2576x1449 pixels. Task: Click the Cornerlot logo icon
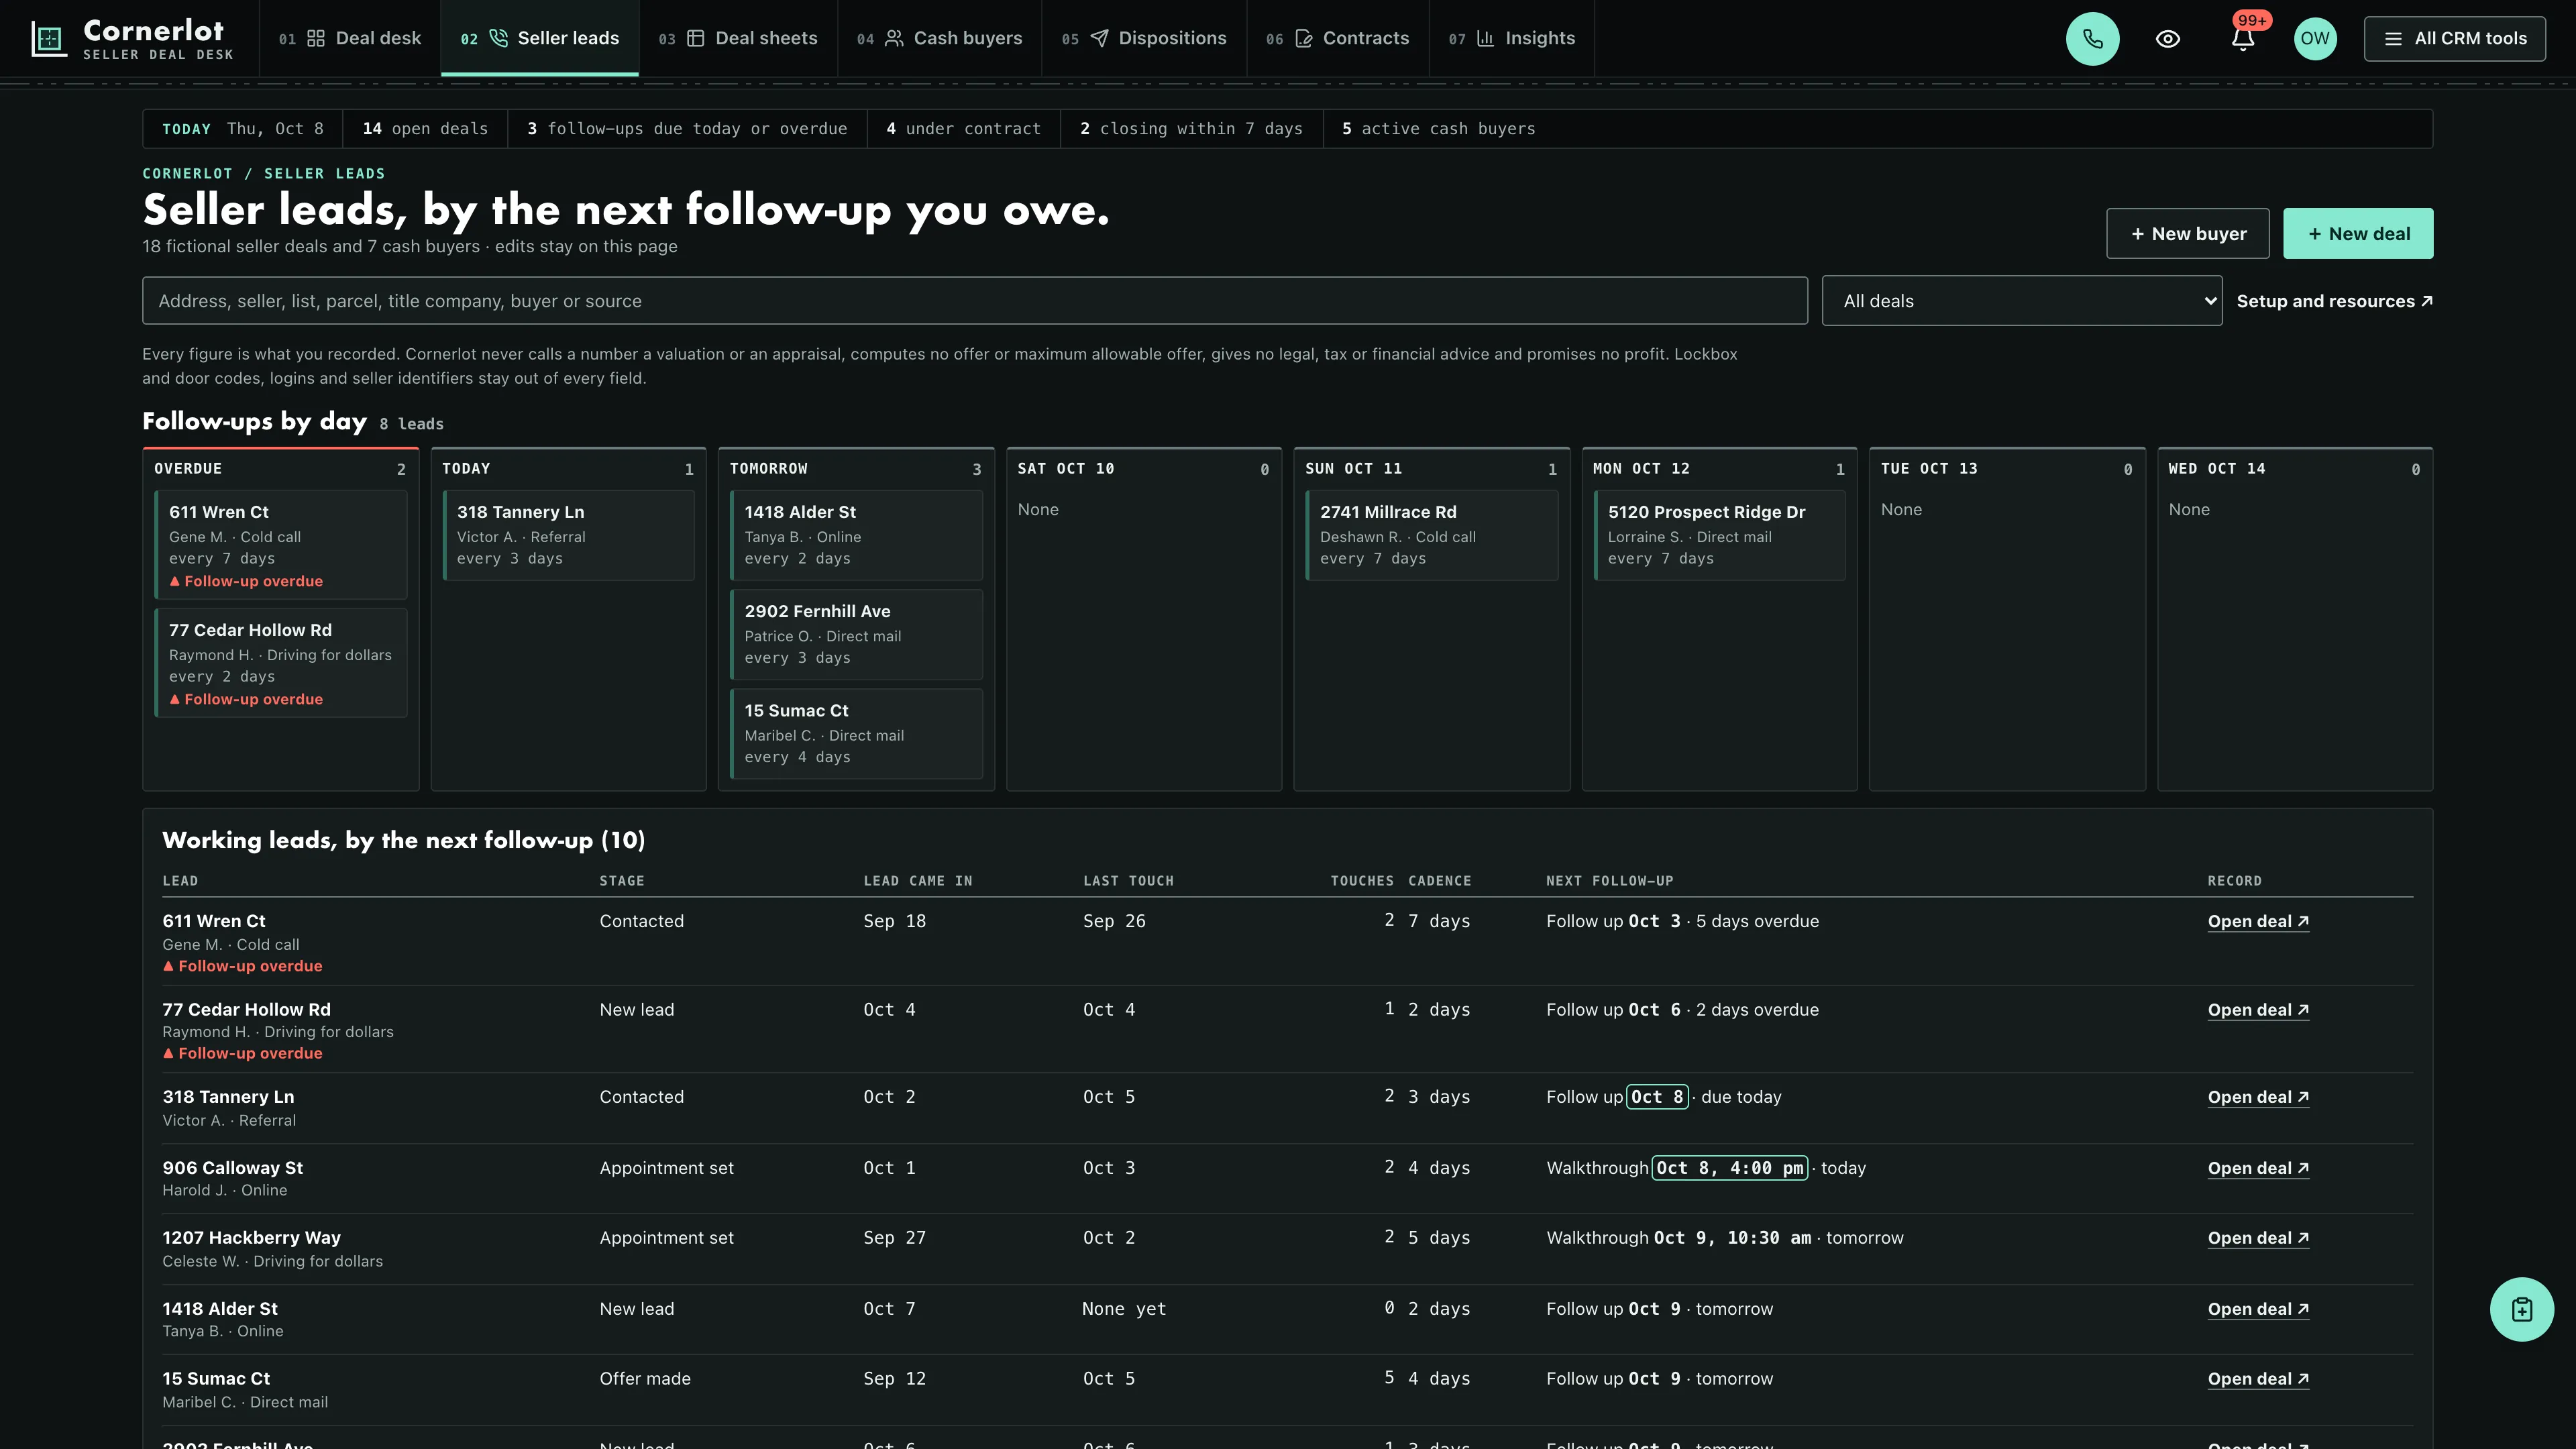click(48, 39)
